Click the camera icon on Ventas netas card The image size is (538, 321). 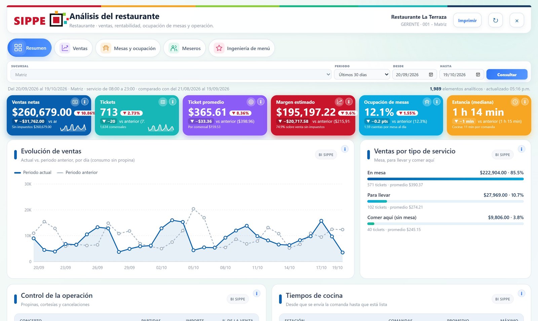[x=75, y=102]
